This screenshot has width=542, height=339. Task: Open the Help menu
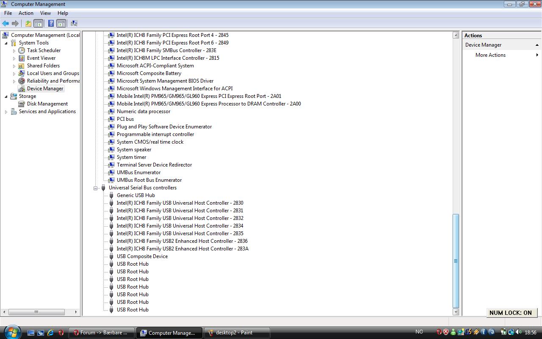click(x=63, y=13)
